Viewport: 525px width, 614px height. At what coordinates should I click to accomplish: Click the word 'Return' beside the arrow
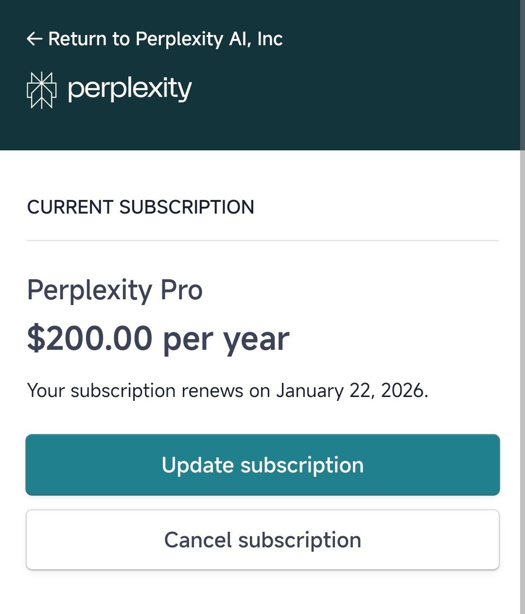pos(77,39)
